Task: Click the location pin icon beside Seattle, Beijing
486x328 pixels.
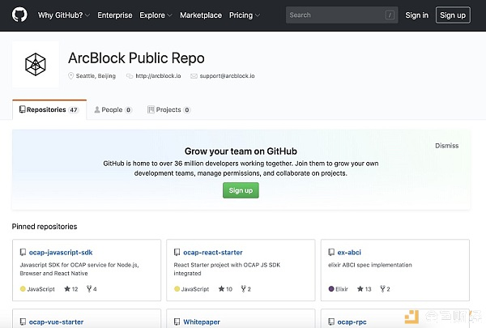Action: click(70, 76)
